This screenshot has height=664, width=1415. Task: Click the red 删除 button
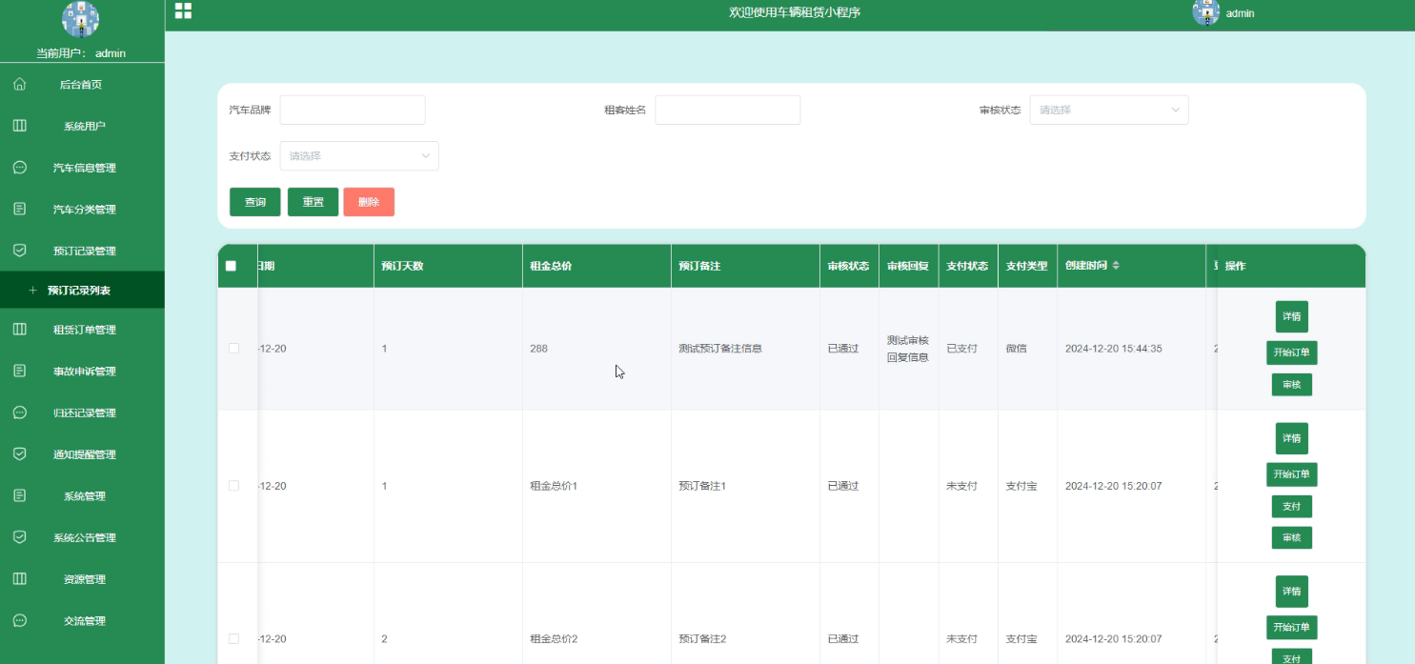tap(369, 202)
